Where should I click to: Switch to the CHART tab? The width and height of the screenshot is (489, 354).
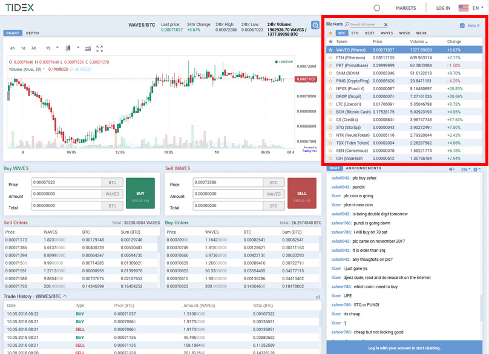click(x=13, y=33)
